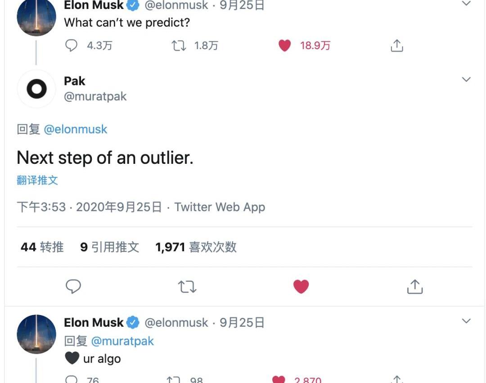This screenshot has height=383, width=486.
Task: View the 44 转推 retweets list
Action: click(42, 247)
